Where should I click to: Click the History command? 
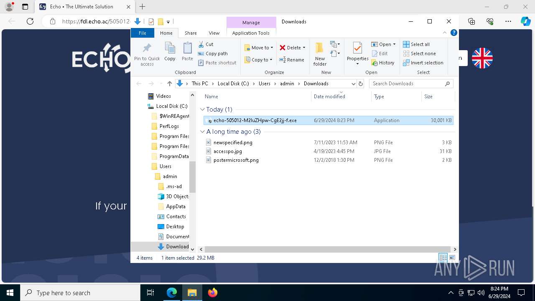coord(383,63)
